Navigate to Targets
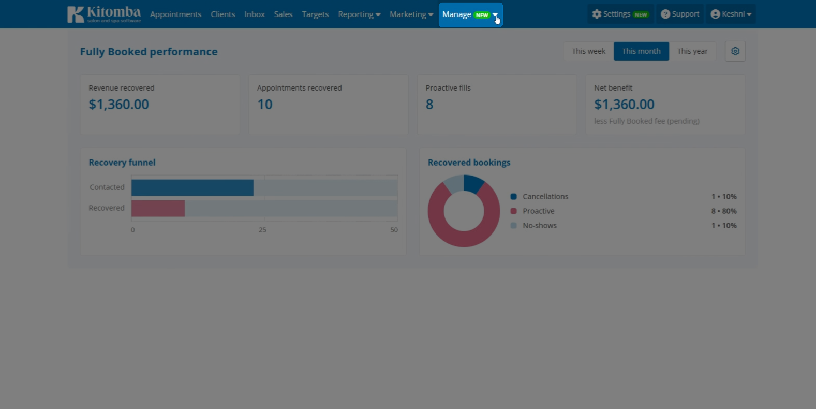The height and width of the screenshot is (409, 816). (x=315, y=14)
